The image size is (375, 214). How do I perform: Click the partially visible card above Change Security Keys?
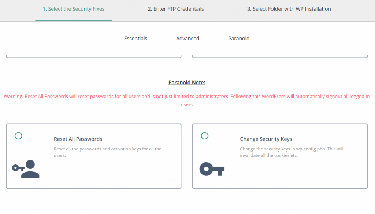tap(280, 56)
